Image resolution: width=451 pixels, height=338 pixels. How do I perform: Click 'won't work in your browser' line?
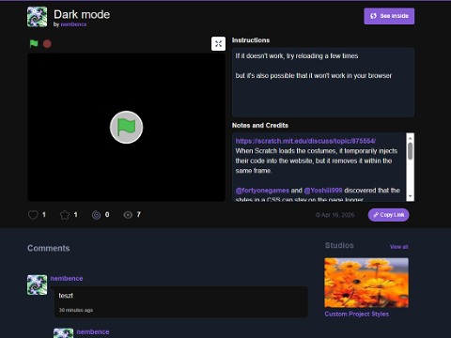(x=314, y=76)
